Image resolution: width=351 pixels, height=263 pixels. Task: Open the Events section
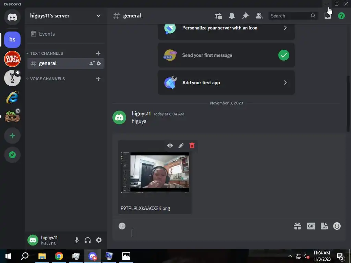tap(65, 34)
